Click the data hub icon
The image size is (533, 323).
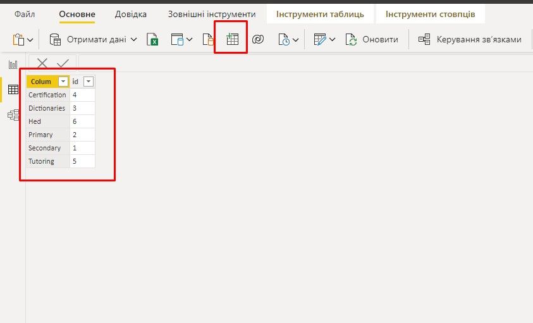tap(177, 39)
